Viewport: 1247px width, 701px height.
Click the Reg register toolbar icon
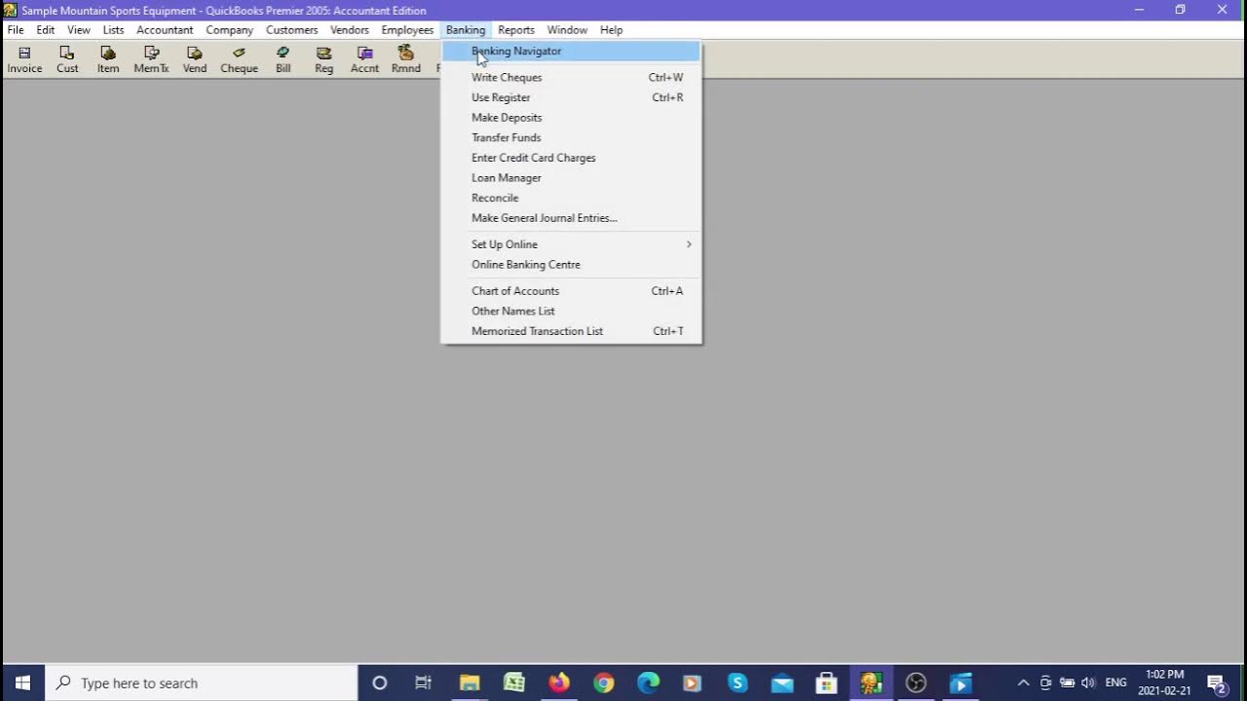tap(324, 59)
